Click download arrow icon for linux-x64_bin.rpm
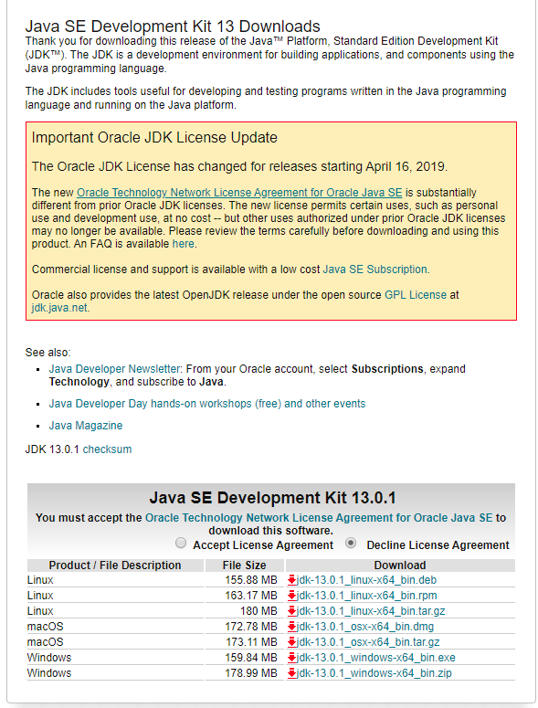Viewport: 538px width, 708px height. tap(292, 596)
